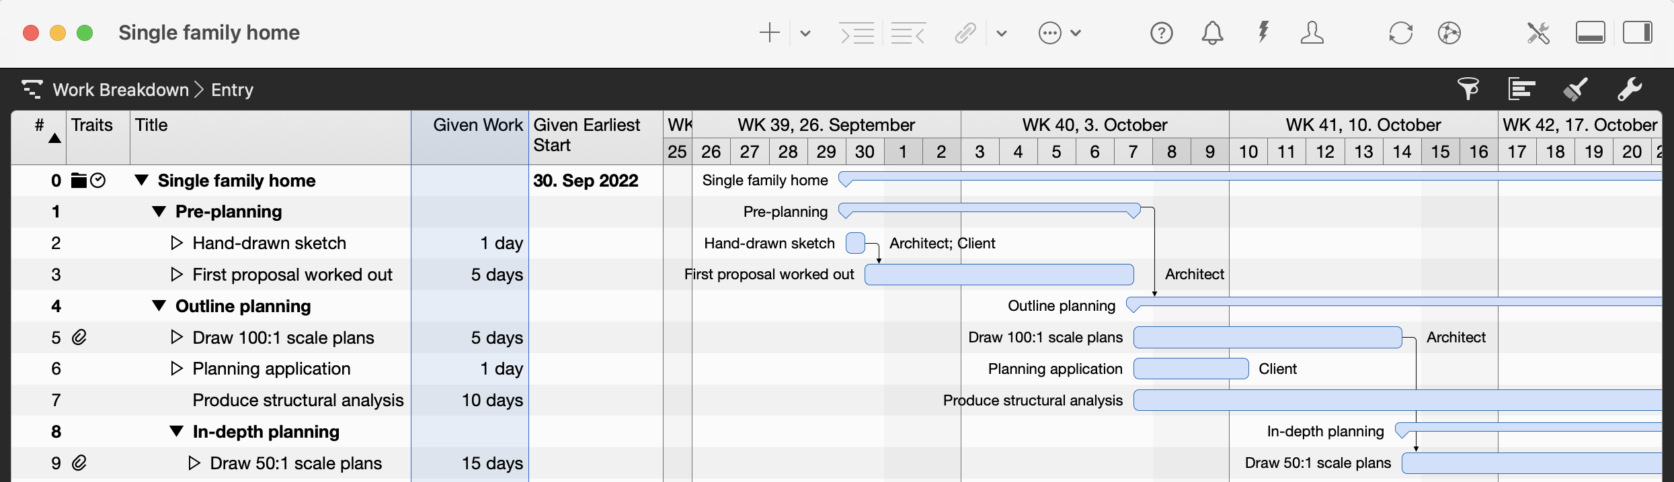Open the styles brush icon
This screenshot has width=1674, height=482.
[1577, 89]
